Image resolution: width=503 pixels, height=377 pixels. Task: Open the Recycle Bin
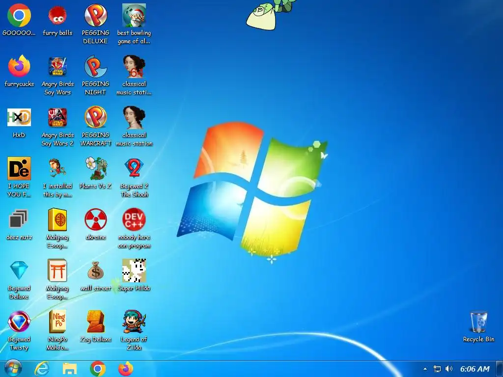coord(478,322)
